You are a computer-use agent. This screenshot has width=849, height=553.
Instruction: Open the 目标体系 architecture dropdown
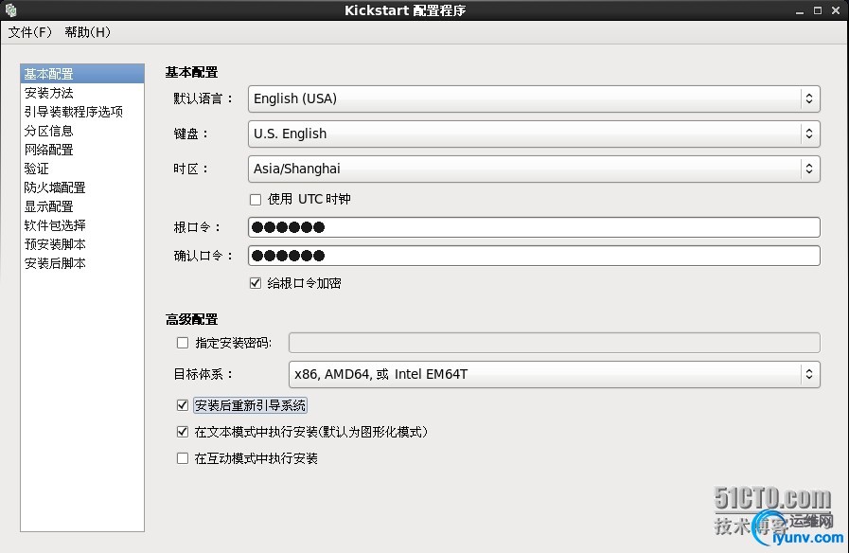[x=555, y=374]
